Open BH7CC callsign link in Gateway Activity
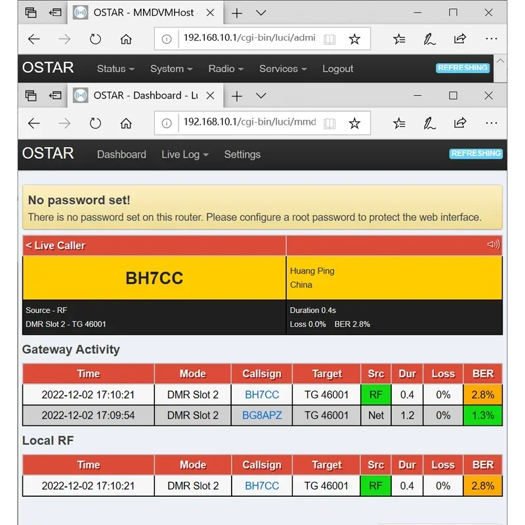The height and width of the screenshot is (525, 525). 262,395
